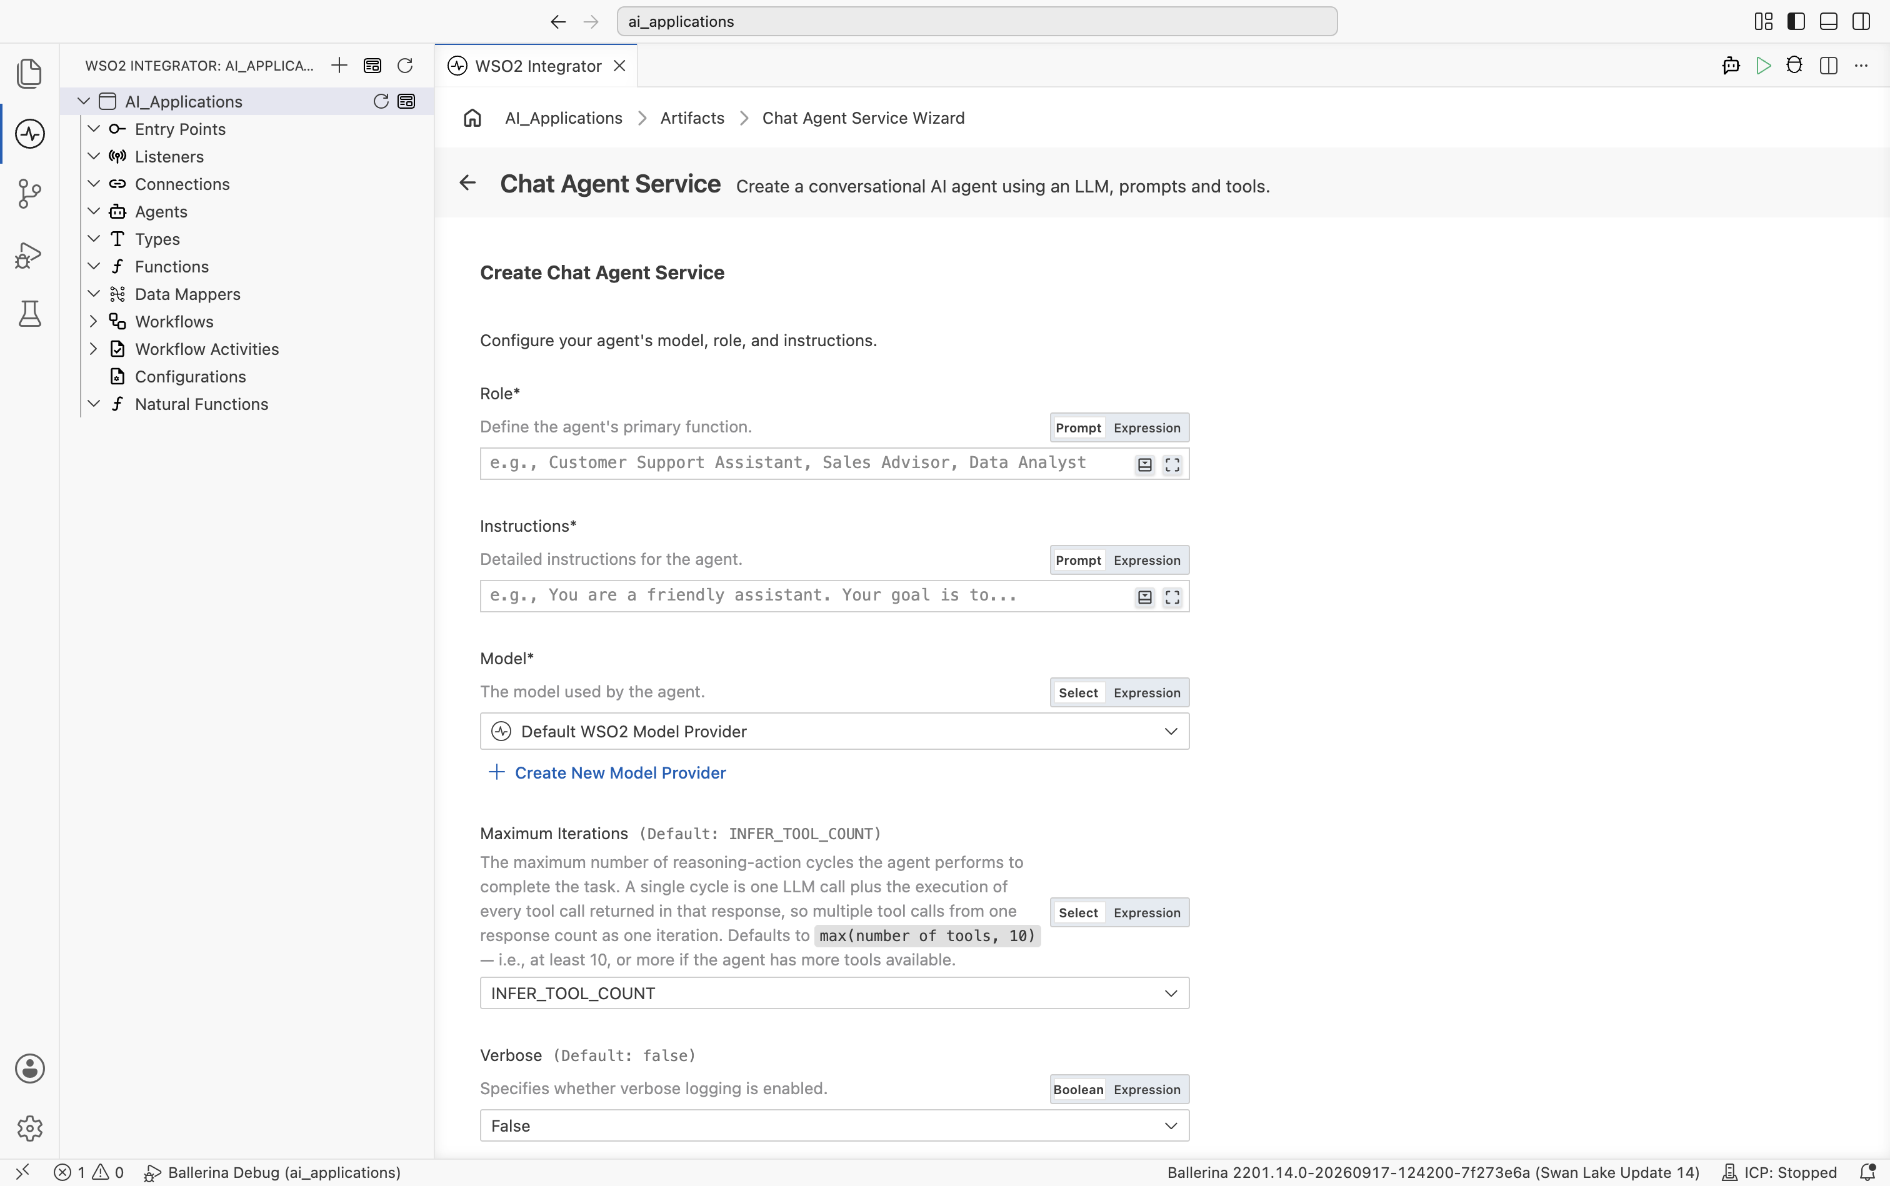
Task: Select the WSO2 Integrator editor tab
Action: pos(537,66)
